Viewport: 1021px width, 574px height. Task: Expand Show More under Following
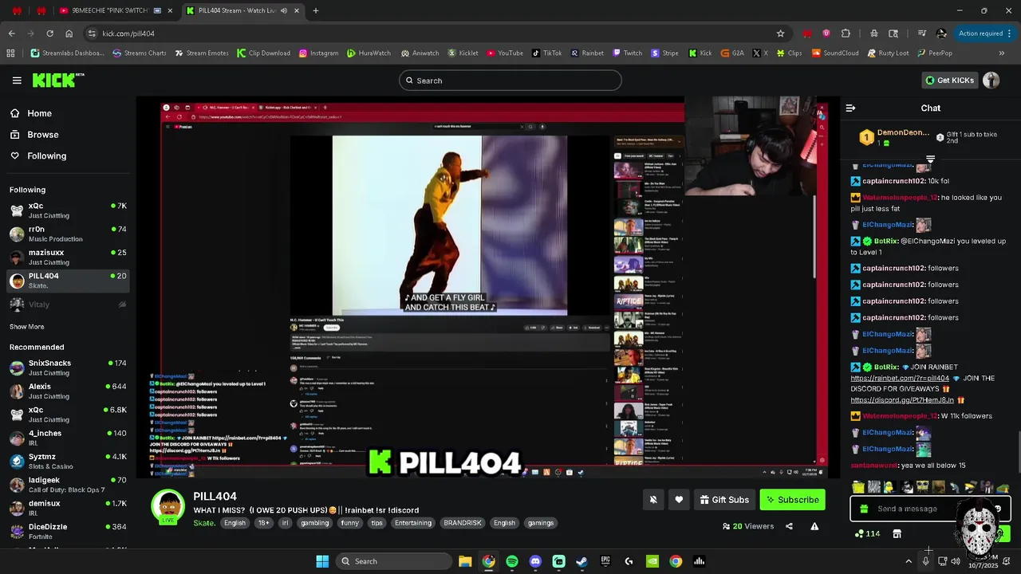[x=26, y=327]
